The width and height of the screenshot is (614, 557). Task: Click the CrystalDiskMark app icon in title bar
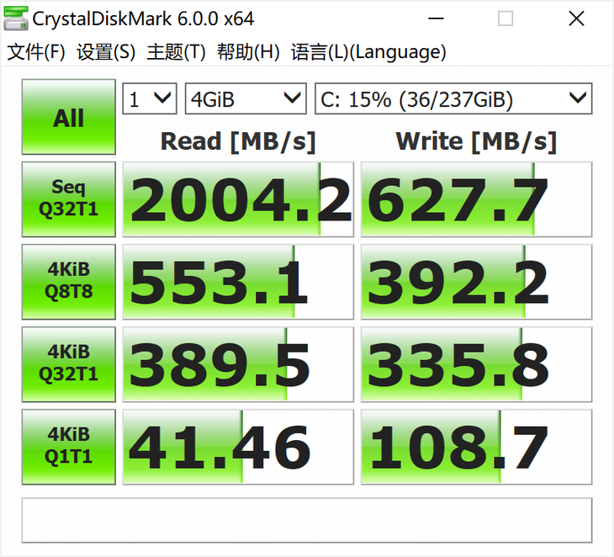coord(16,18)
